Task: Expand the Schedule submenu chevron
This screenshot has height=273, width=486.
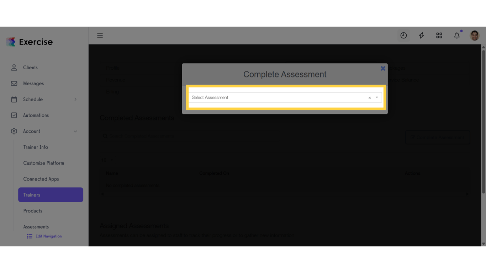Action: pyautogui.click(x=75, y=99)
